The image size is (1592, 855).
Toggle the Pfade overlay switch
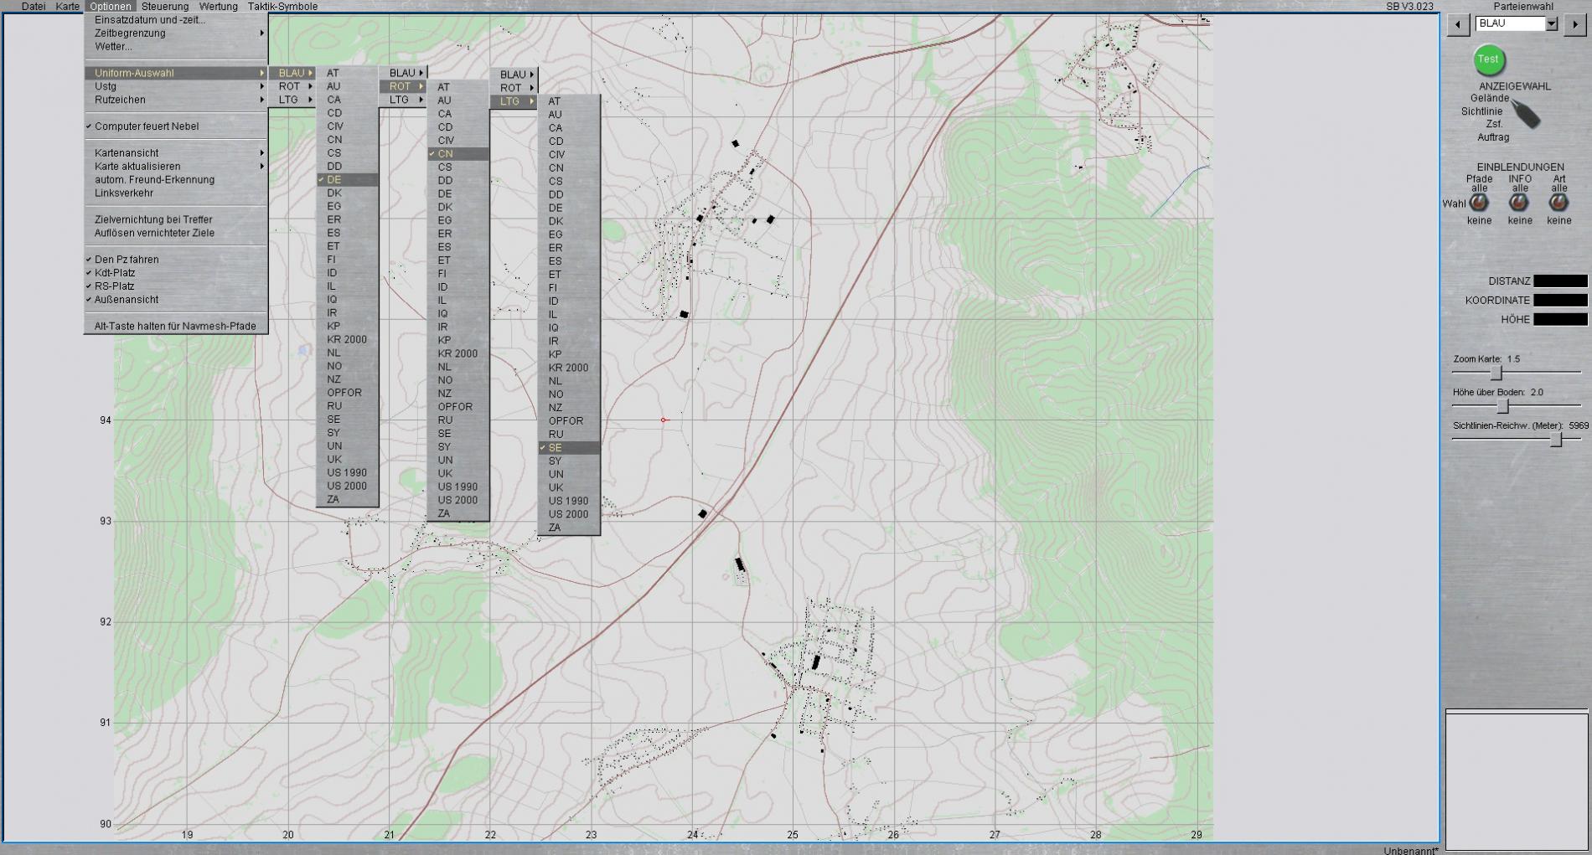pos(1479,203)
